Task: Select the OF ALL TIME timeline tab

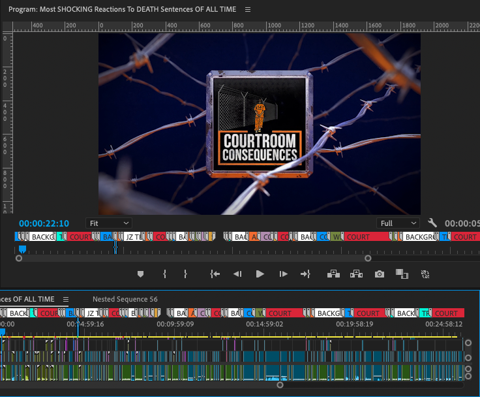Action: pyautogui.click(x=27, y=299)
